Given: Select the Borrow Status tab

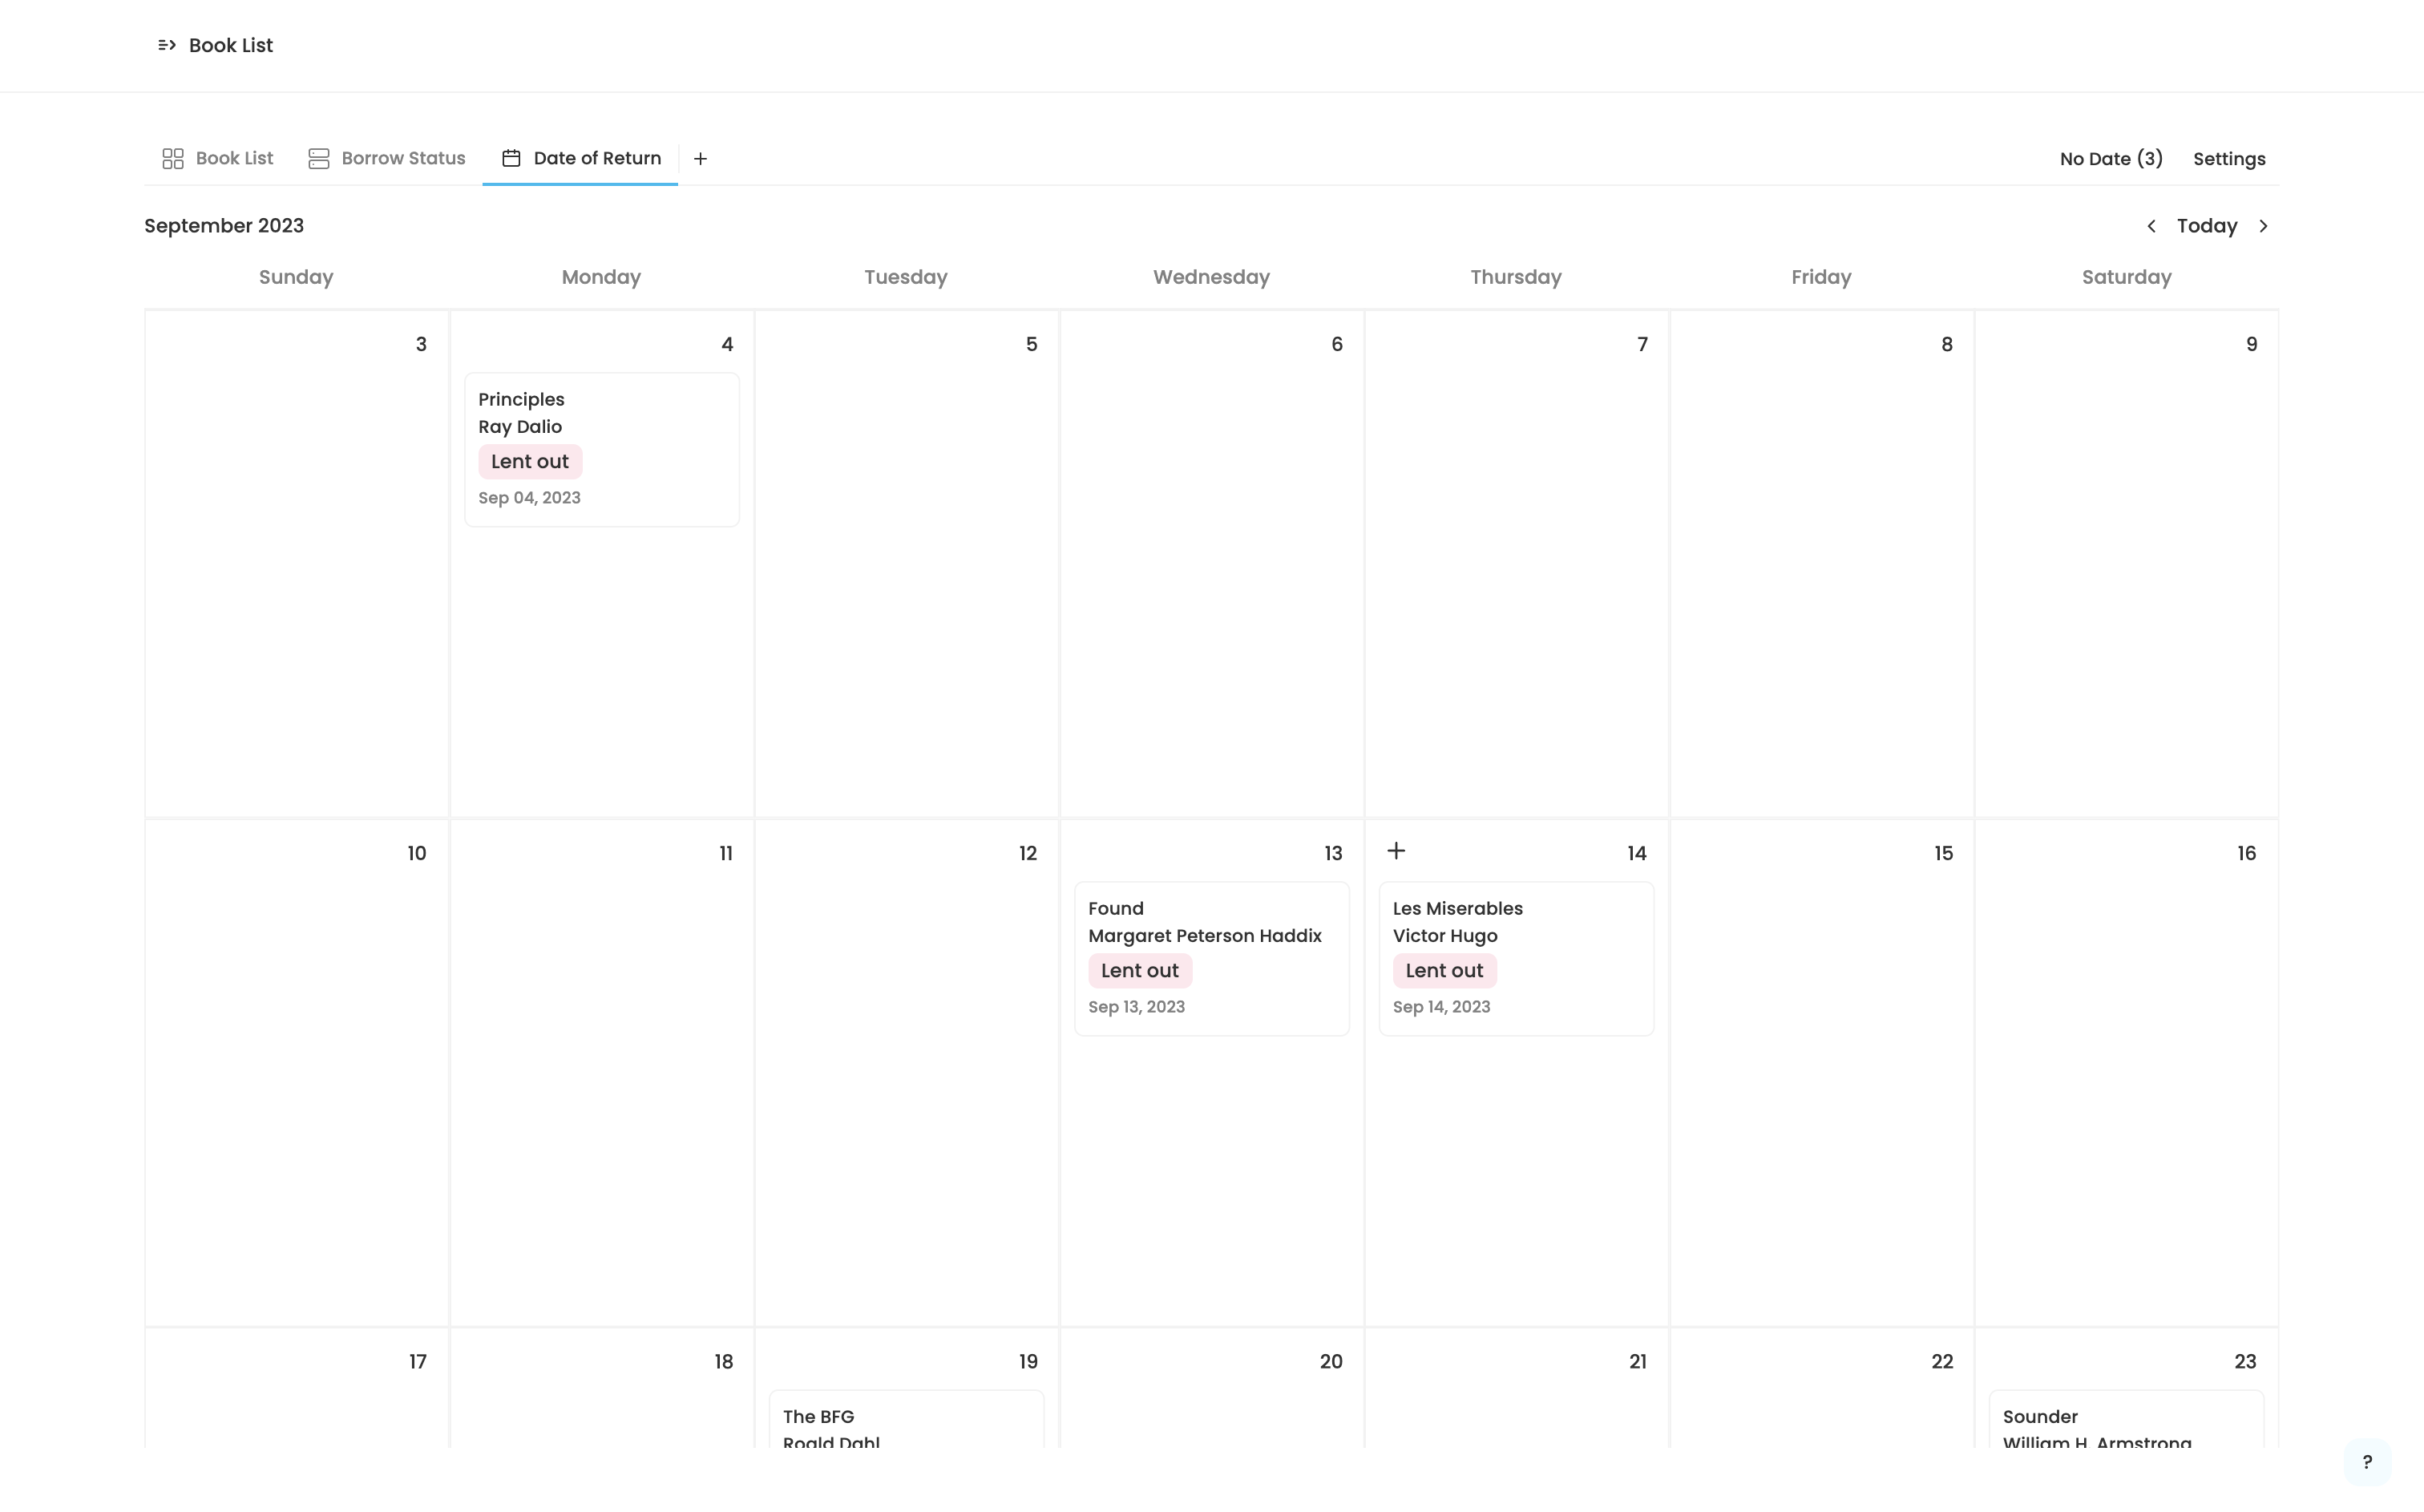Looking at the screenshot, I should click(x=386, y=157).
